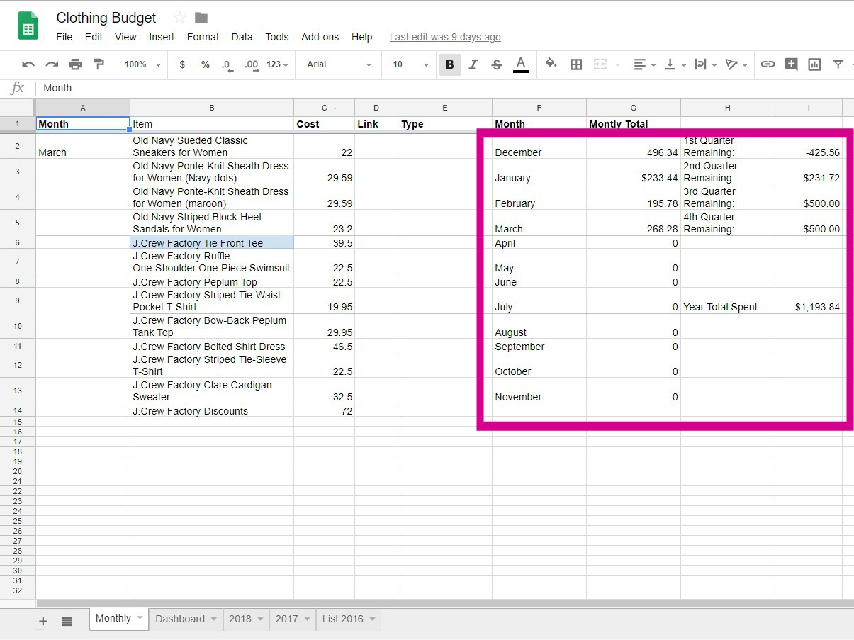
Task: Open text rotation dropdown
Action: [x=736, y=64]
